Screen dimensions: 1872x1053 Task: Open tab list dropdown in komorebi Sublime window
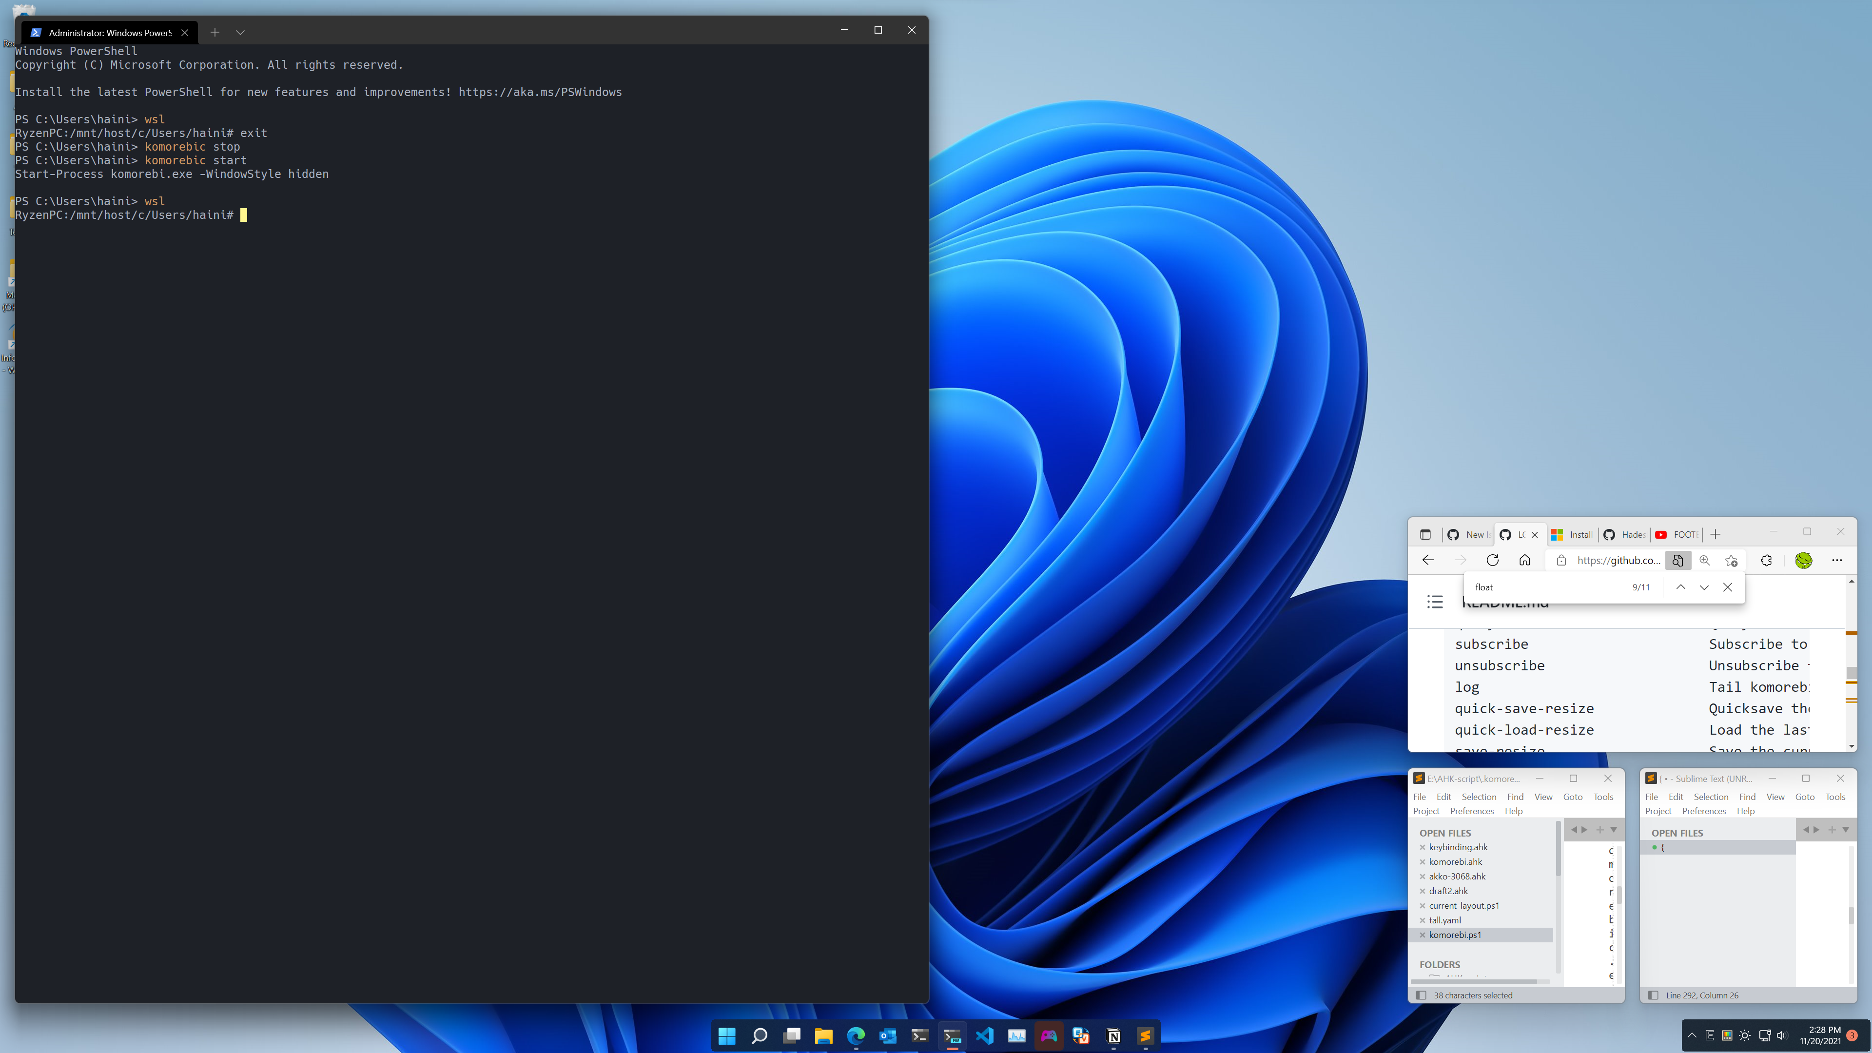click(1613, 830)
